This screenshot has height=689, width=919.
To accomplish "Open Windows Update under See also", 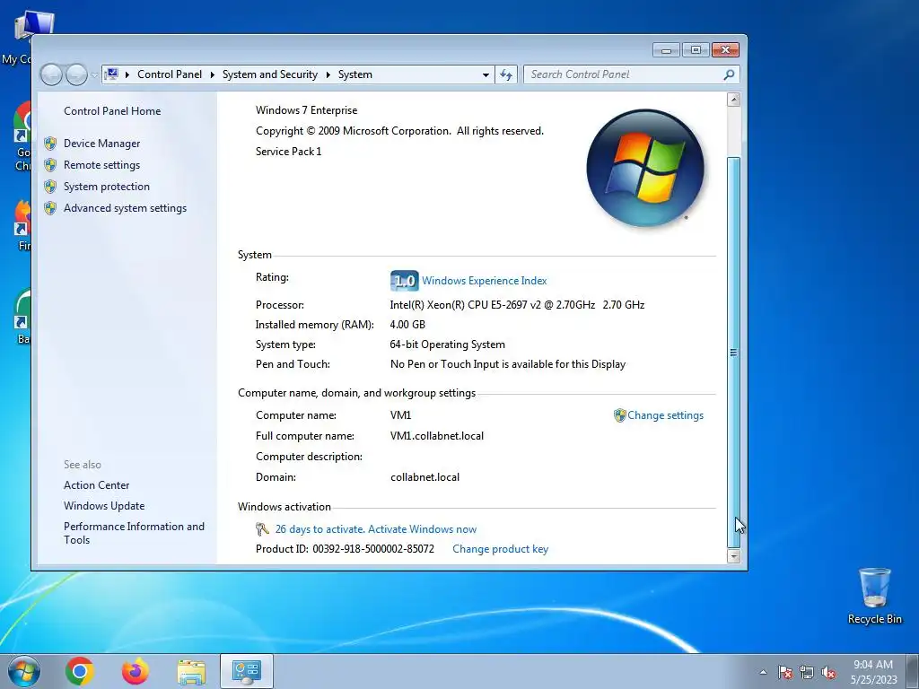I will click(x=104, y=506).
